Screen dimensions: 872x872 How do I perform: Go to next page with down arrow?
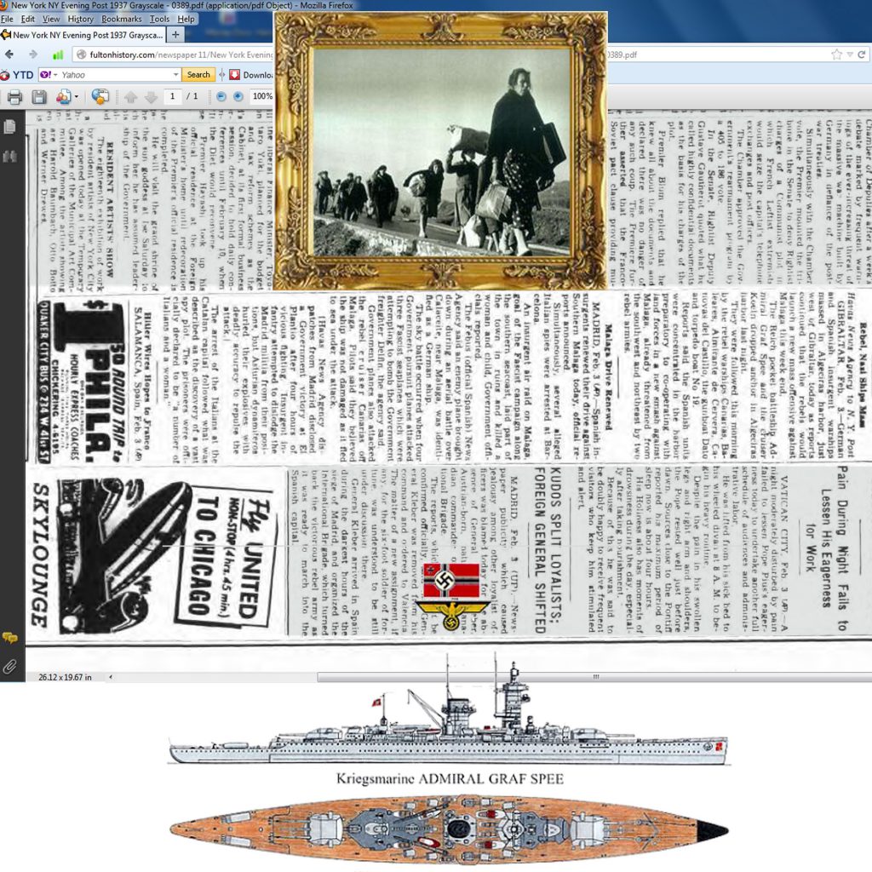coord(152,97)
